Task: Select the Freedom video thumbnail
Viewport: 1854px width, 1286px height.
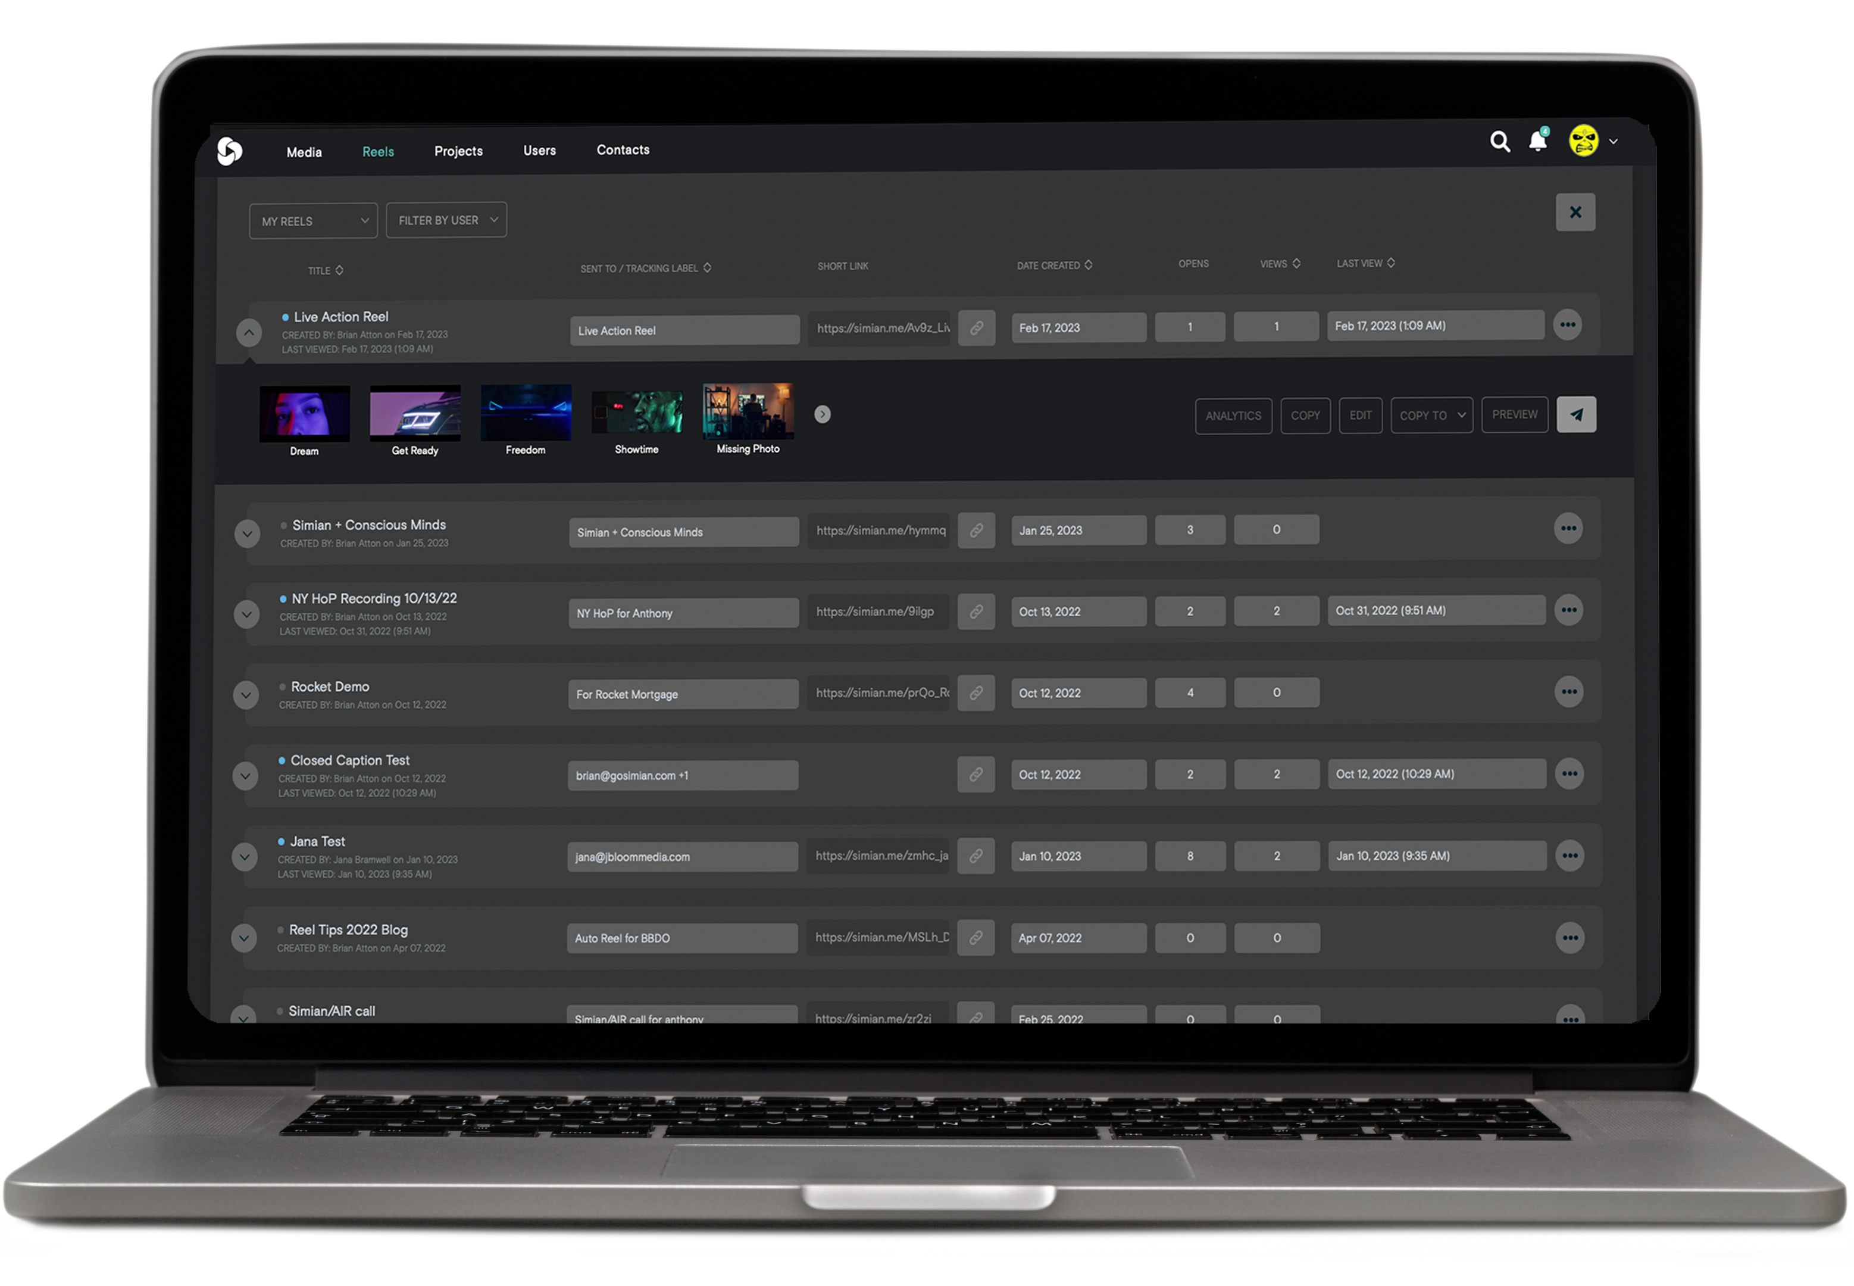Action: click(x=526, y=412)
